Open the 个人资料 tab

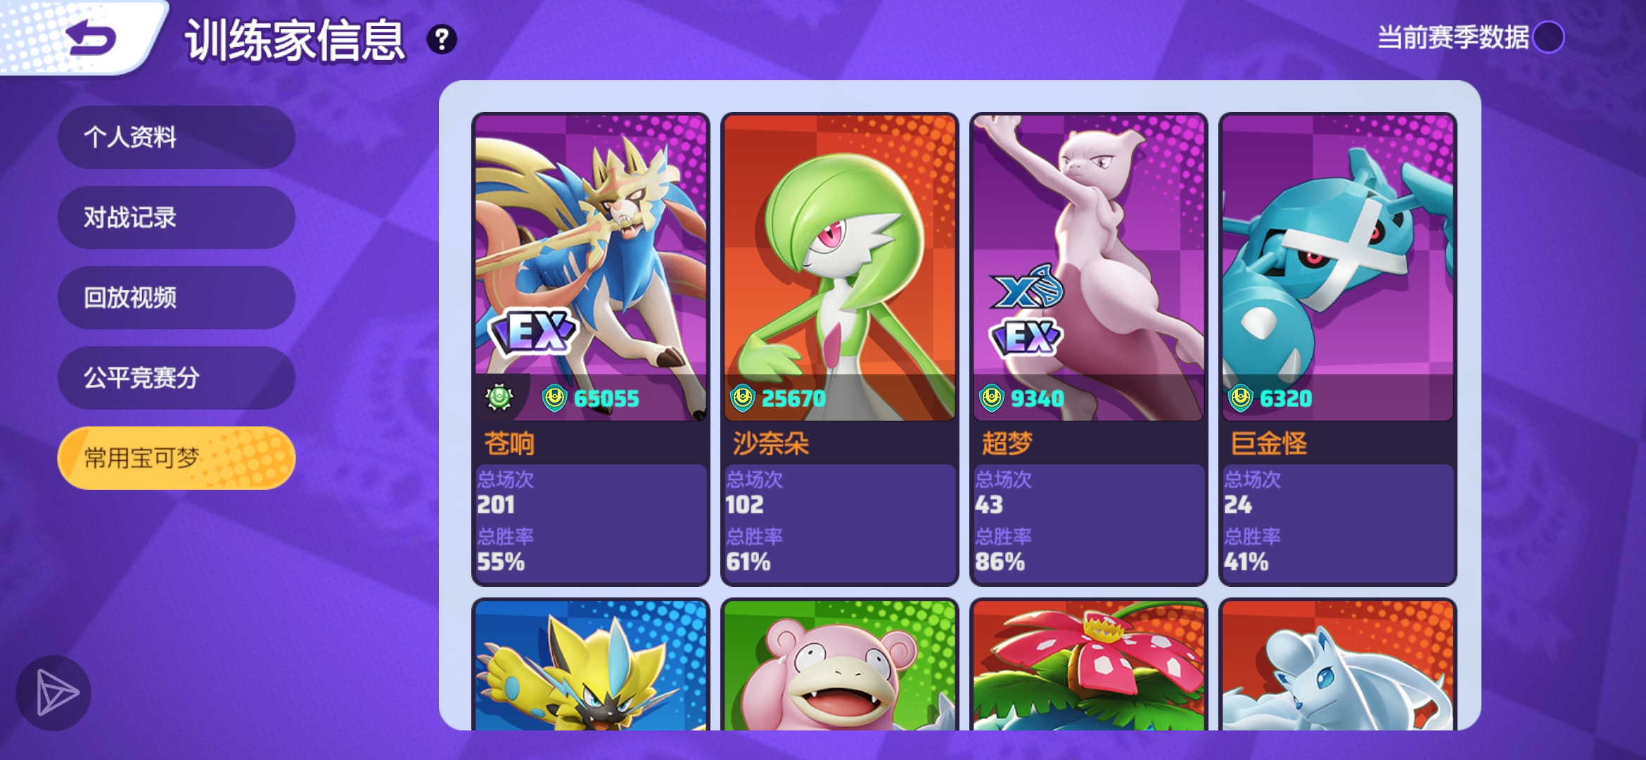click(177, 137)
